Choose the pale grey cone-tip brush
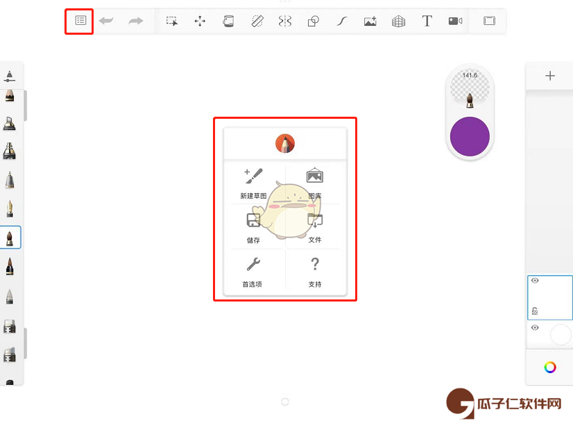Viewport: 573px width, 421px height. 10,296
